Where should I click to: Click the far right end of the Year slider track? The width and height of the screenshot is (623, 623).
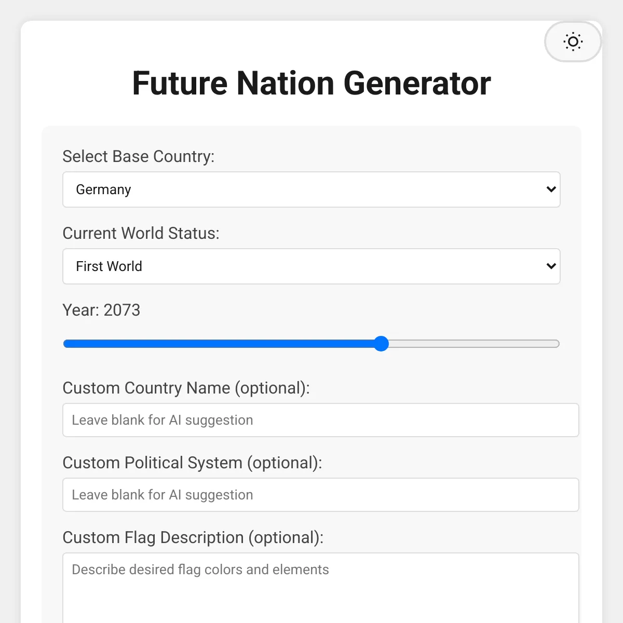tap(557, 344)
